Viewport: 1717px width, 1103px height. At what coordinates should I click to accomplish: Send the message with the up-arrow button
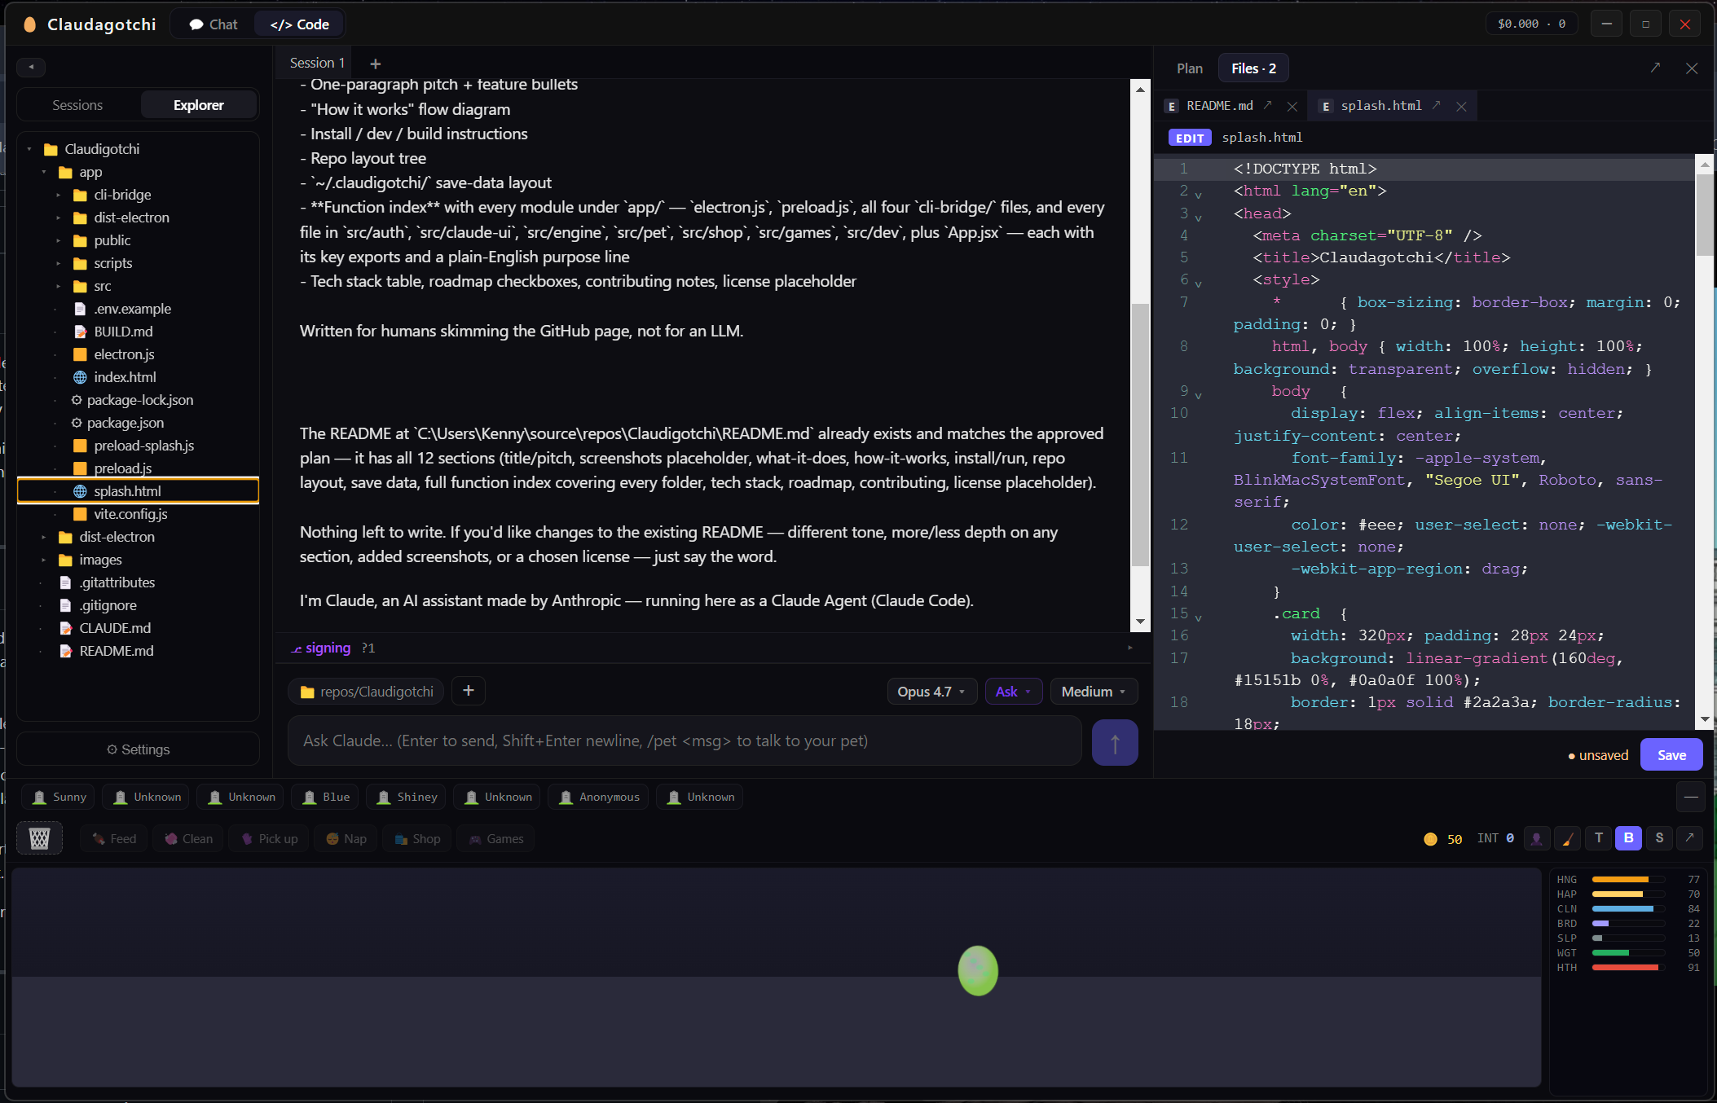(1115, 742)
